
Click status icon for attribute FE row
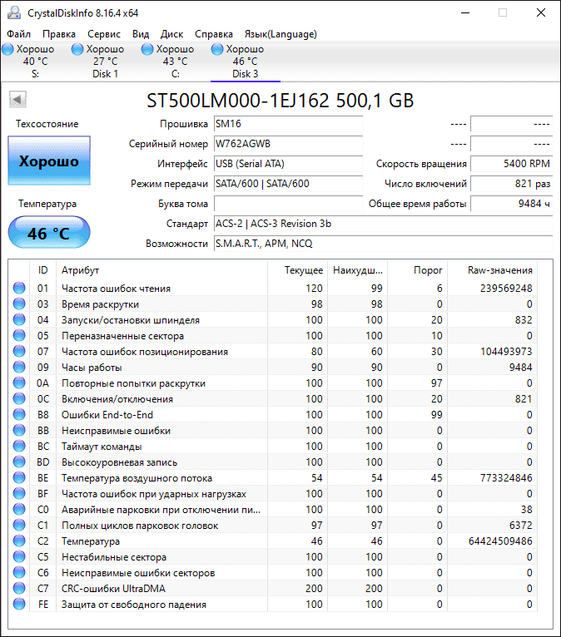pos(19,605)
